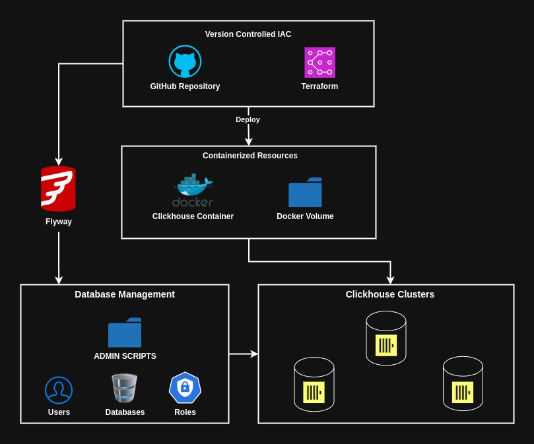Click the red Flyway icon

pos(58,189)
